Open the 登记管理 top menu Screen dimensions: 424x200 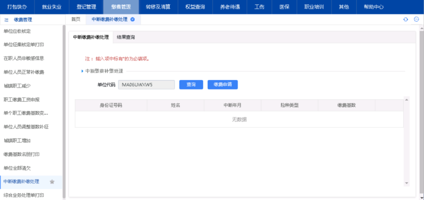[86, 7]
